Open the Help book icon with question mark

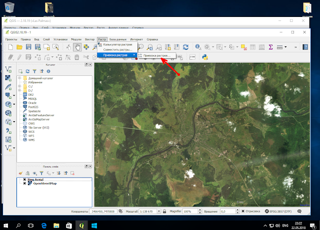coord(305,47)
